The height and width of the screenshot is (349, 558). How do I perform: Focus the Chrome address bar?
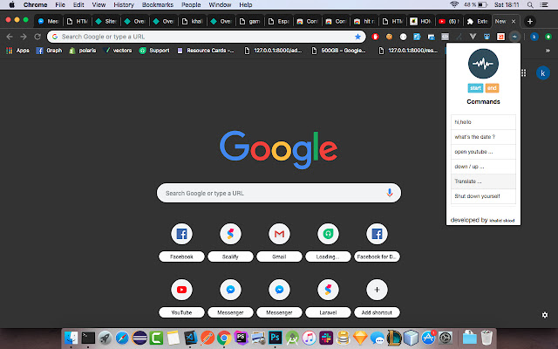coord(207,37)
